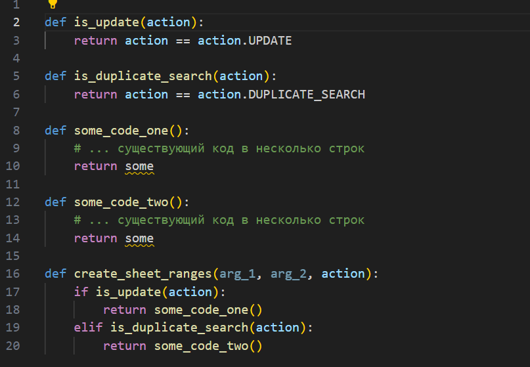Click the 'elif' keyword on line 19
Image resolution: width=530 pixels, height=367 pixels.
(x=88, y=328)
